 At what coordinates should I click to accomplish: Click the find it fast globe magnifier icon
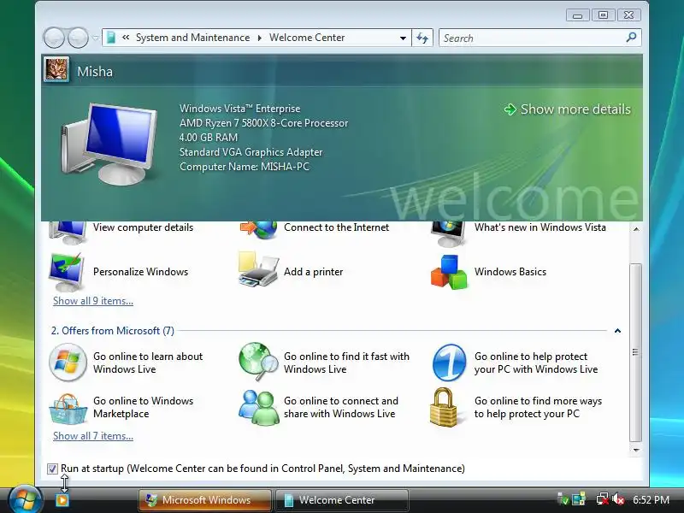pyautogui.click(x=258, y=361)
